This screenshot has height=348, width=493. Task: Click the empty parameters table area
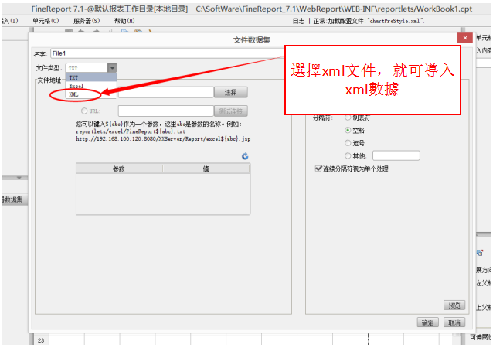163,194
